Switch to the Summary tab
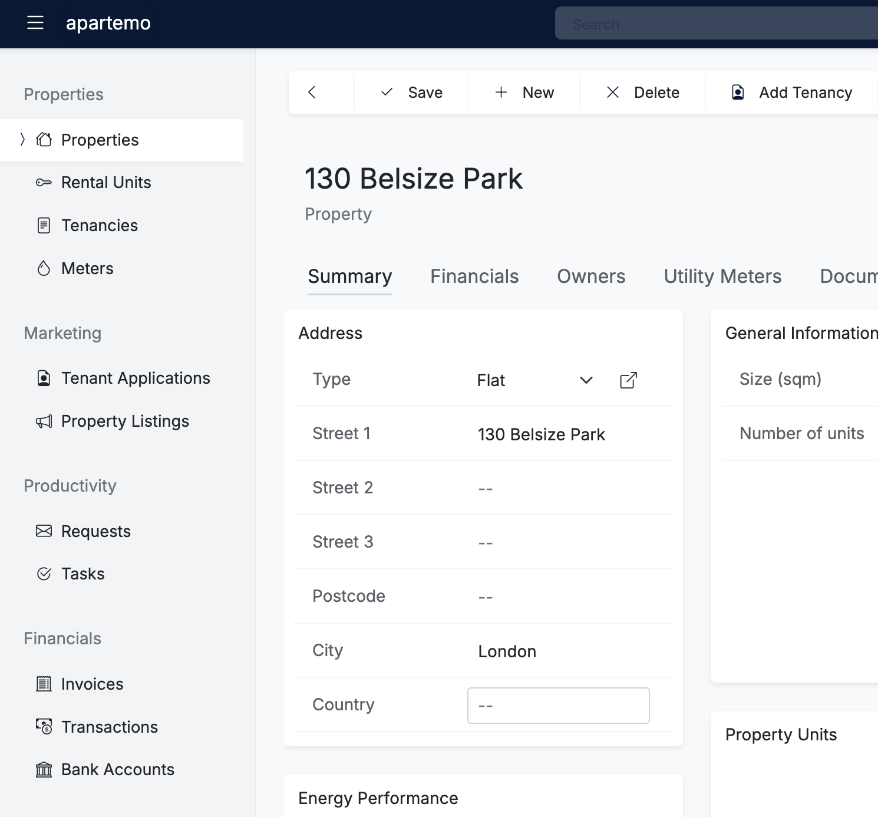 pyautogui.click(x=350, y=276)
